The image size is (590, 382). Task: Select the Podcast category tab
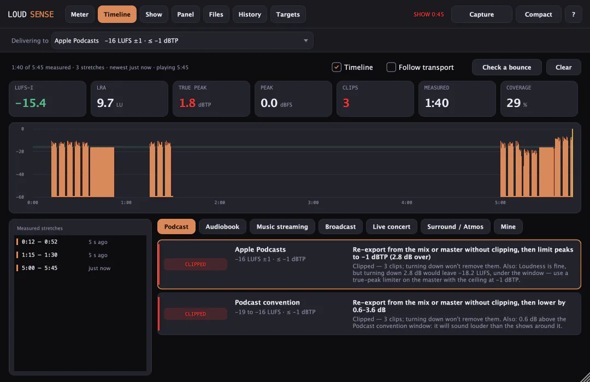(176, 226)
